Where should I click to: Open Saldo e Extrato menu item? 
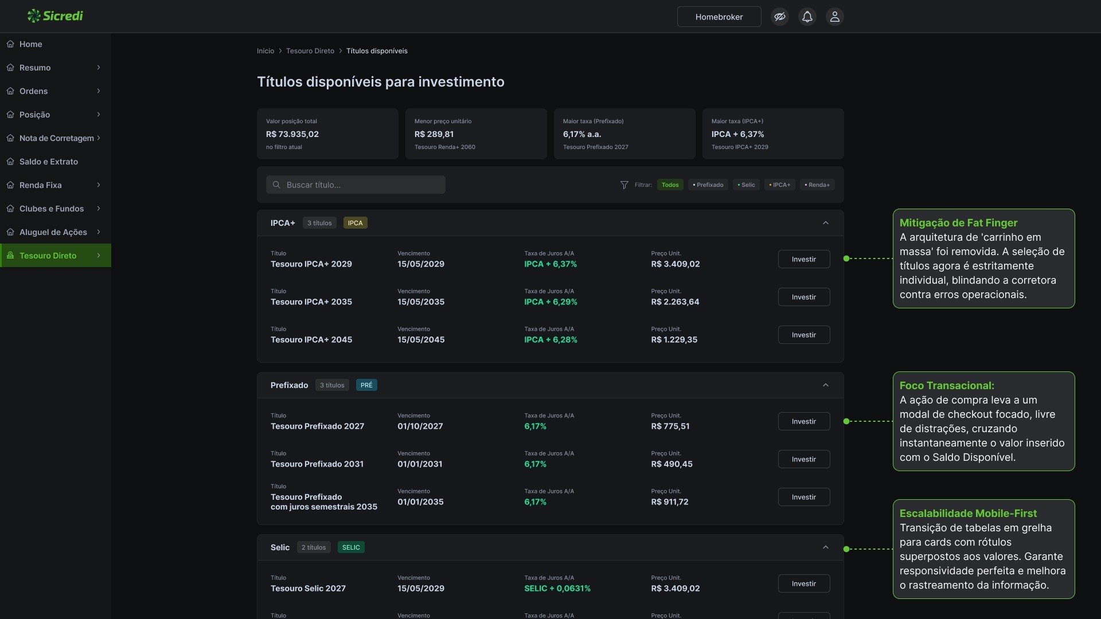point(56,162)
